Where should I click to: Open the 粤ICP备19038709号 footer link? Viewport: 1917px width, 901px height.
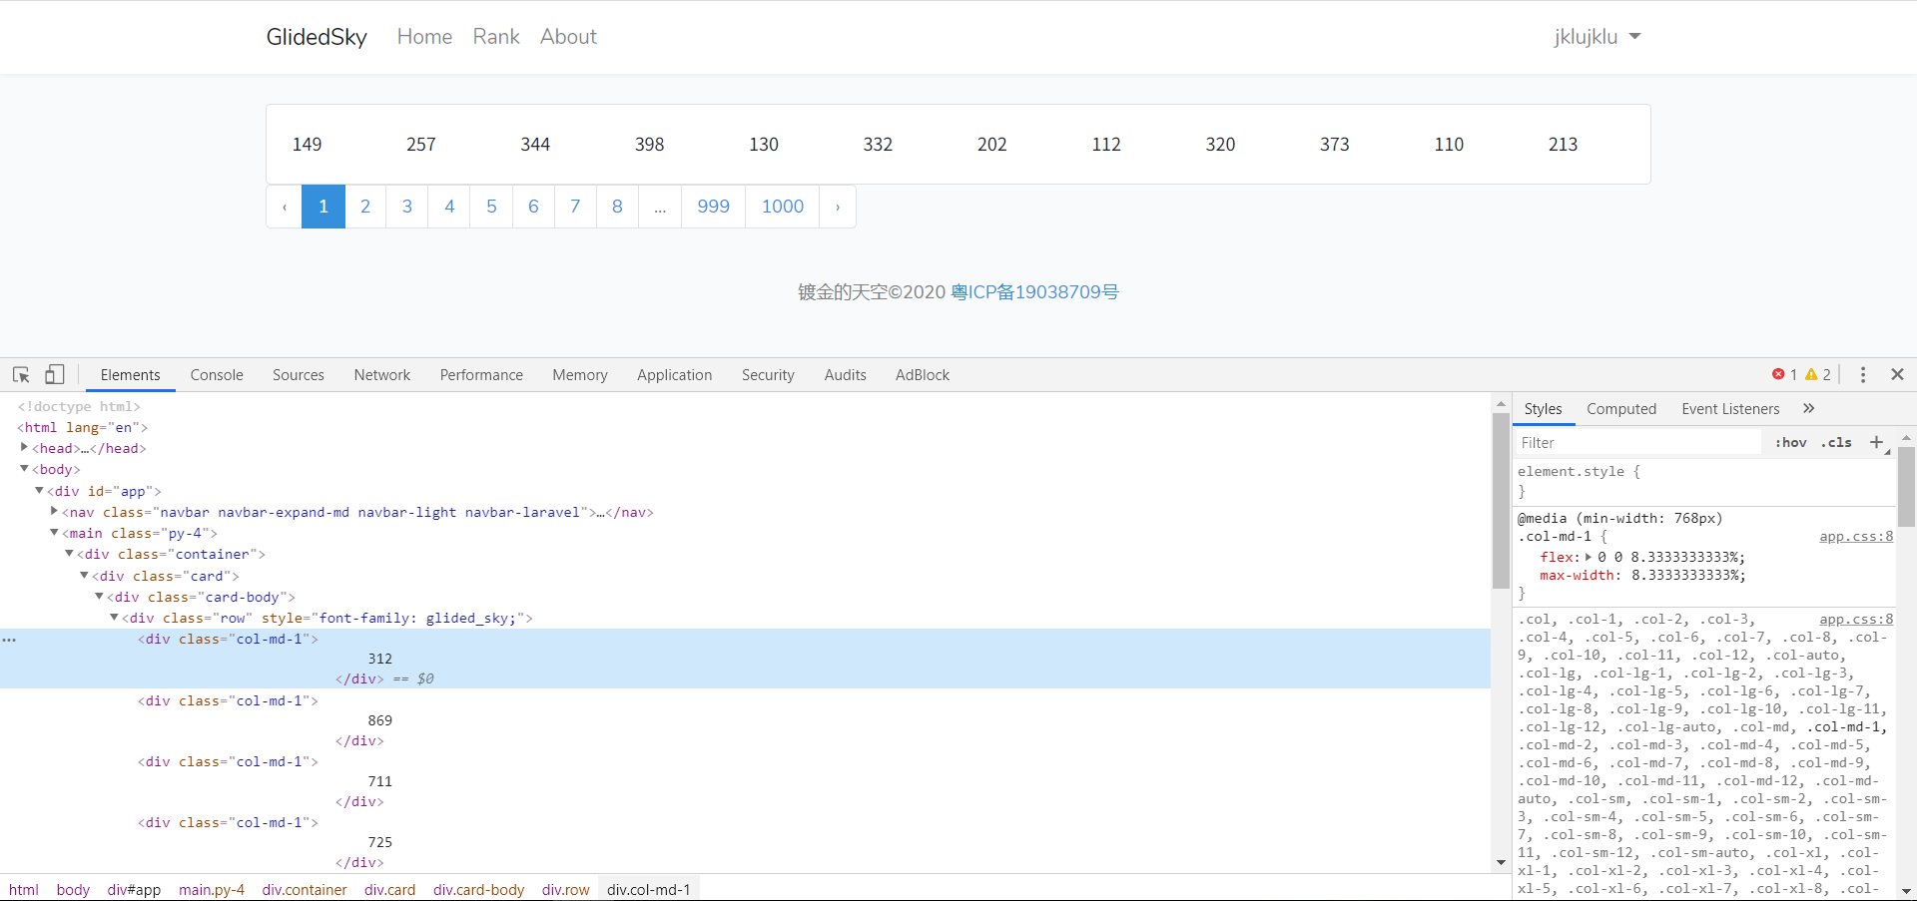click(1034, 292)
